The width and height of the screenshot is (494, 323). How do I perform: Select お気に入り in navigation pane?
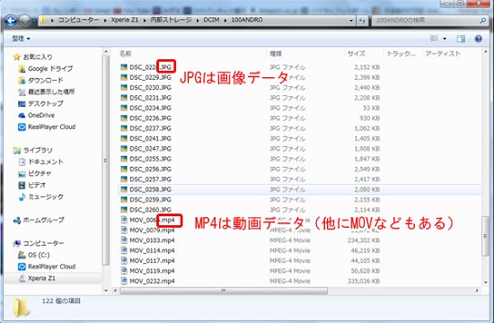pos(38,57)
